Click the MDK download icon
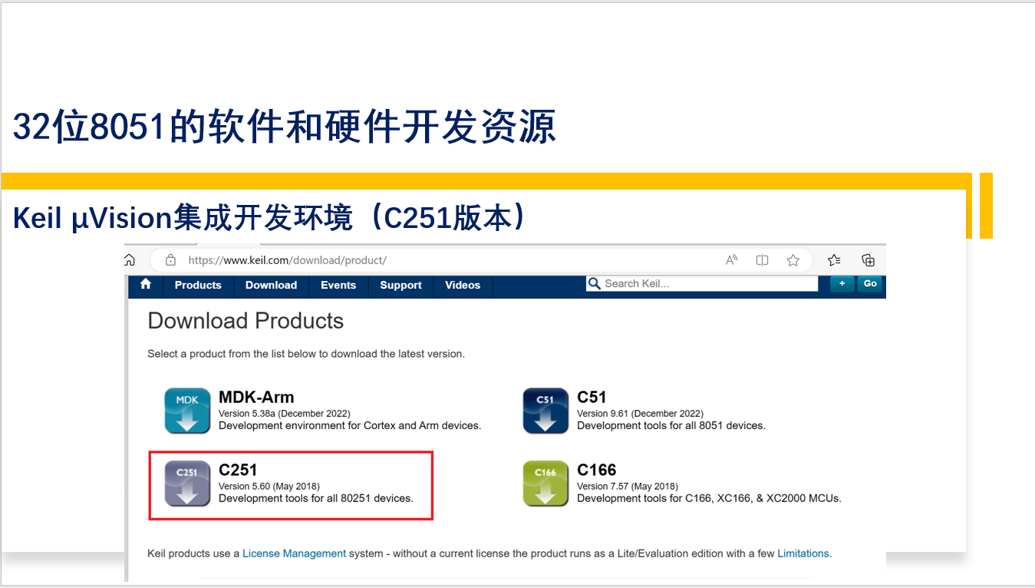This screenshot has height=588, width=1035. pyautogui.click(x=187, y=411)
